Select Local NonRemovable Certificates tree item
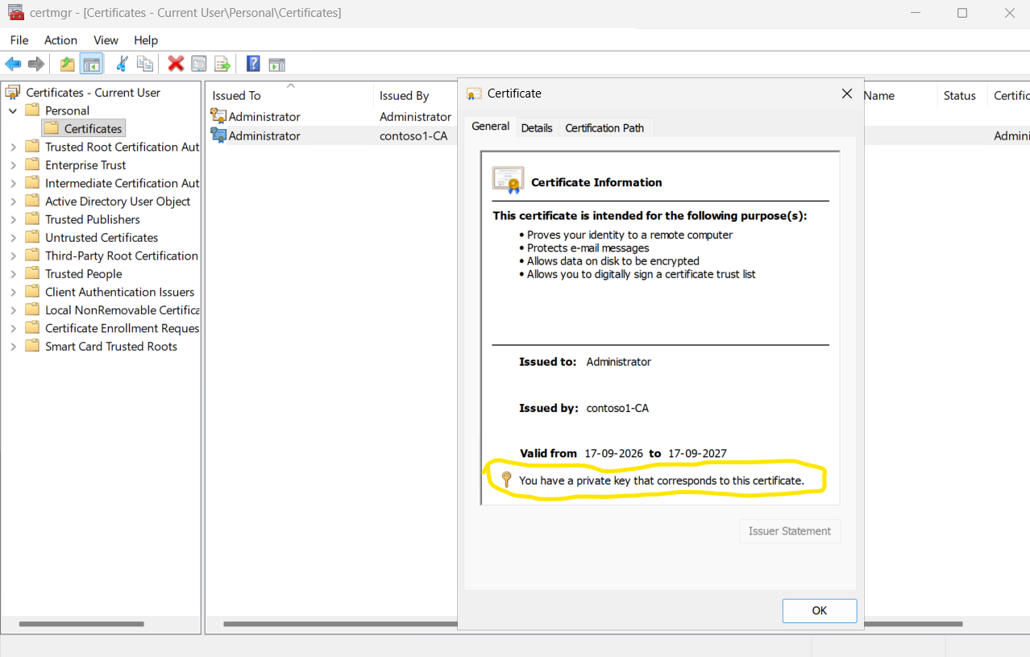 (123, 310)
